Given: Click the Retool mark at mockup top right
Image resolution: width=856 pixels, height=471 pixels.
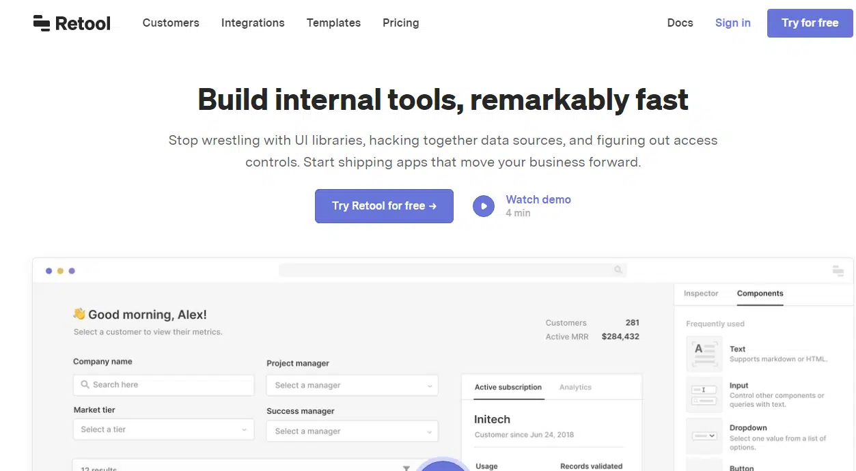Looking at the screenshot, I should pyautogui.click(x=838, y=271).
